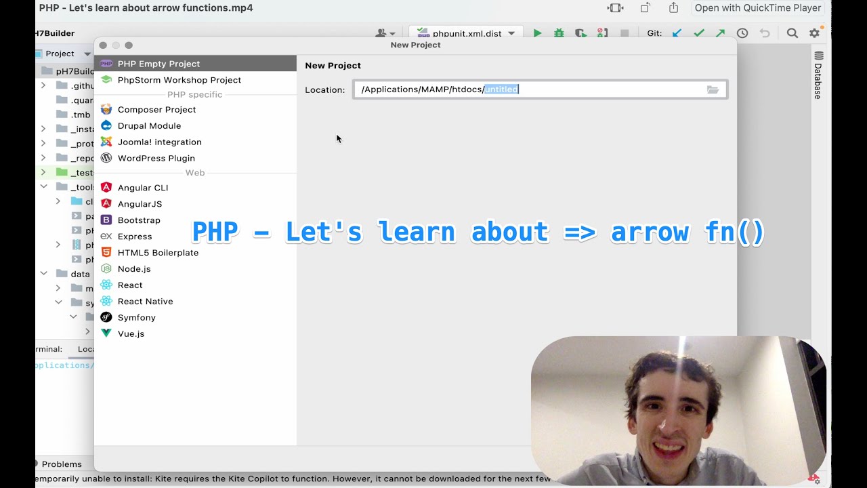The height and width of the screenshot is (488, 867).
Task: Click Git push green arrow
Action: 720,33
